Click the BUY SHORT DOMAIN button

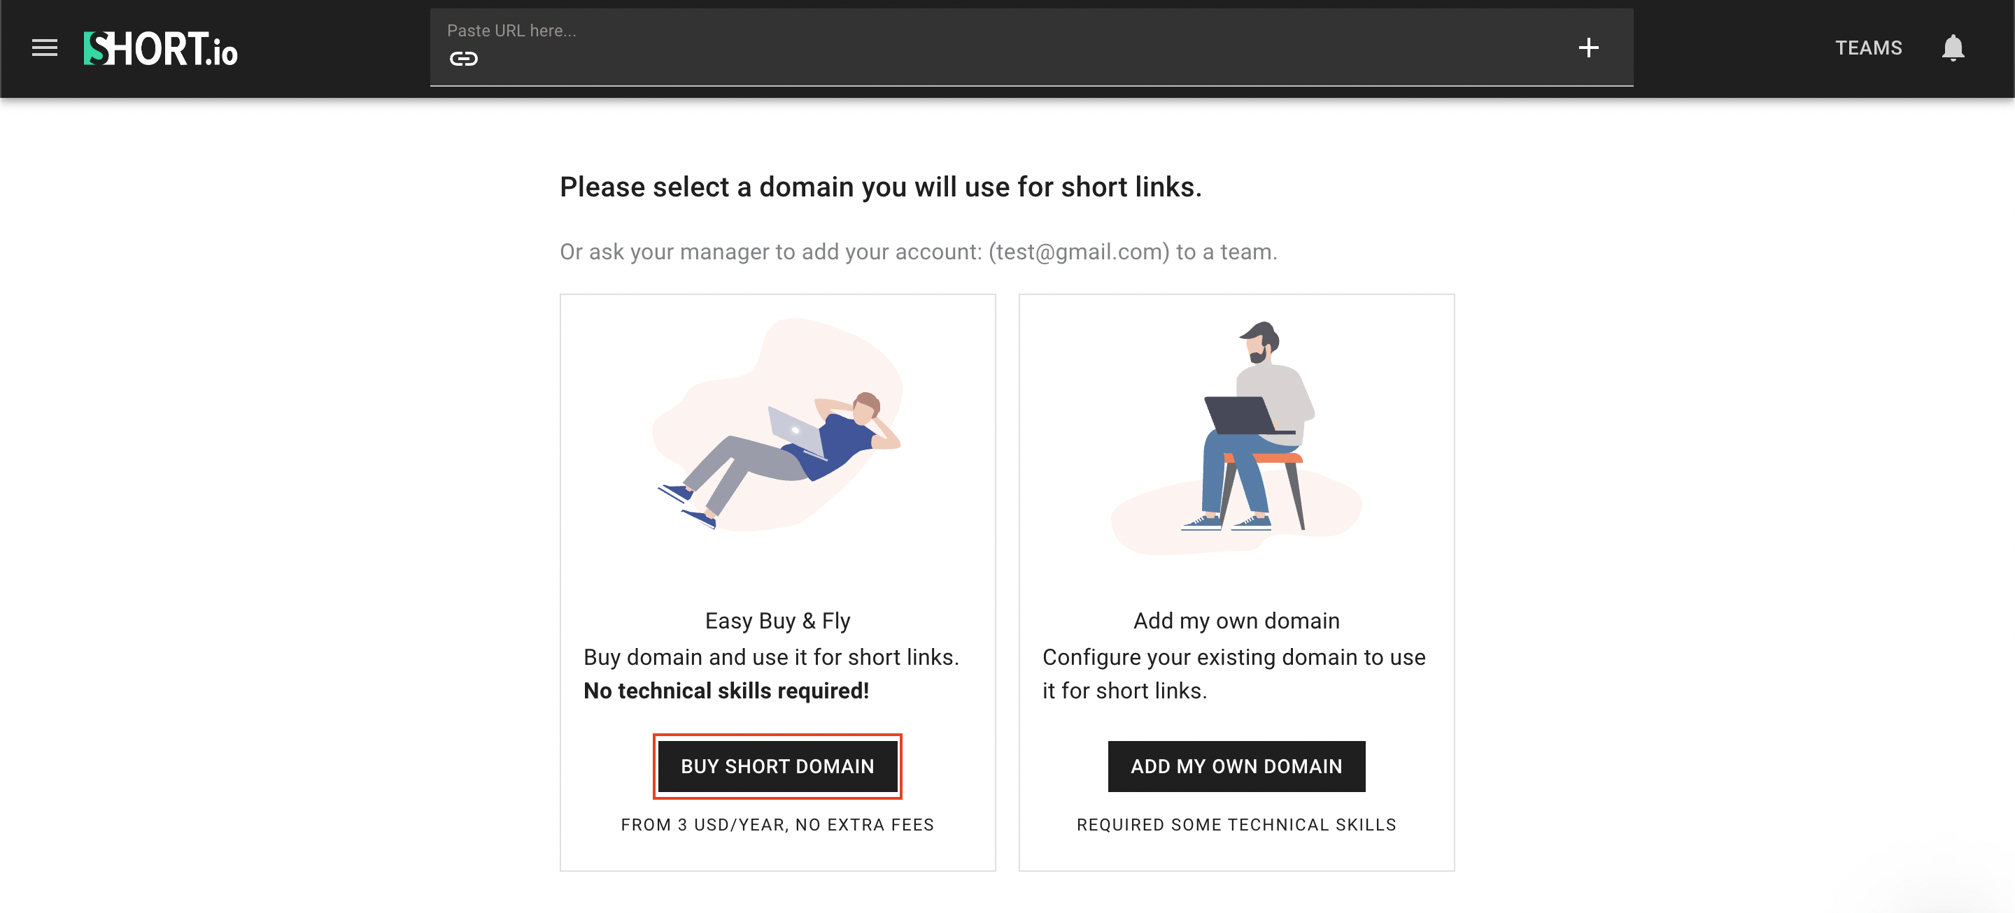tap(777, 766)
